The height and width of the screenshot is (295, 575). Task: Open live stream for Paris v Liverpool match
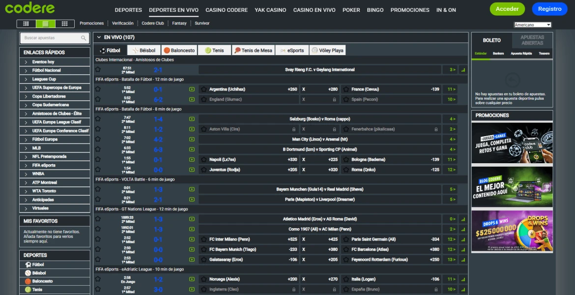coord(192,200)
